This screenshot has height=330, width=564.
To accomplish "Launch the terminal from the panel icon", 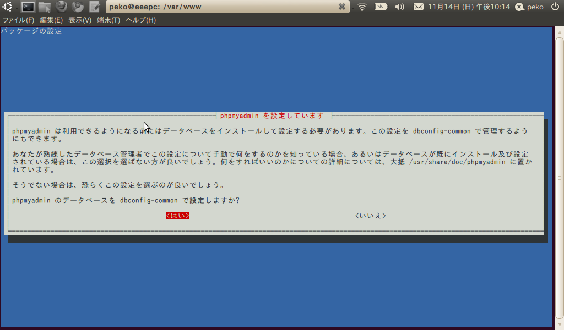I will (x=28, y=7).
